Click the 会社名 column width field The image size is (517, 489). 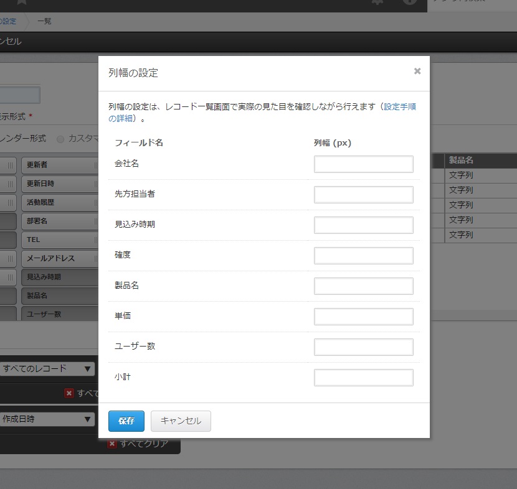click(x=363, y=164)
